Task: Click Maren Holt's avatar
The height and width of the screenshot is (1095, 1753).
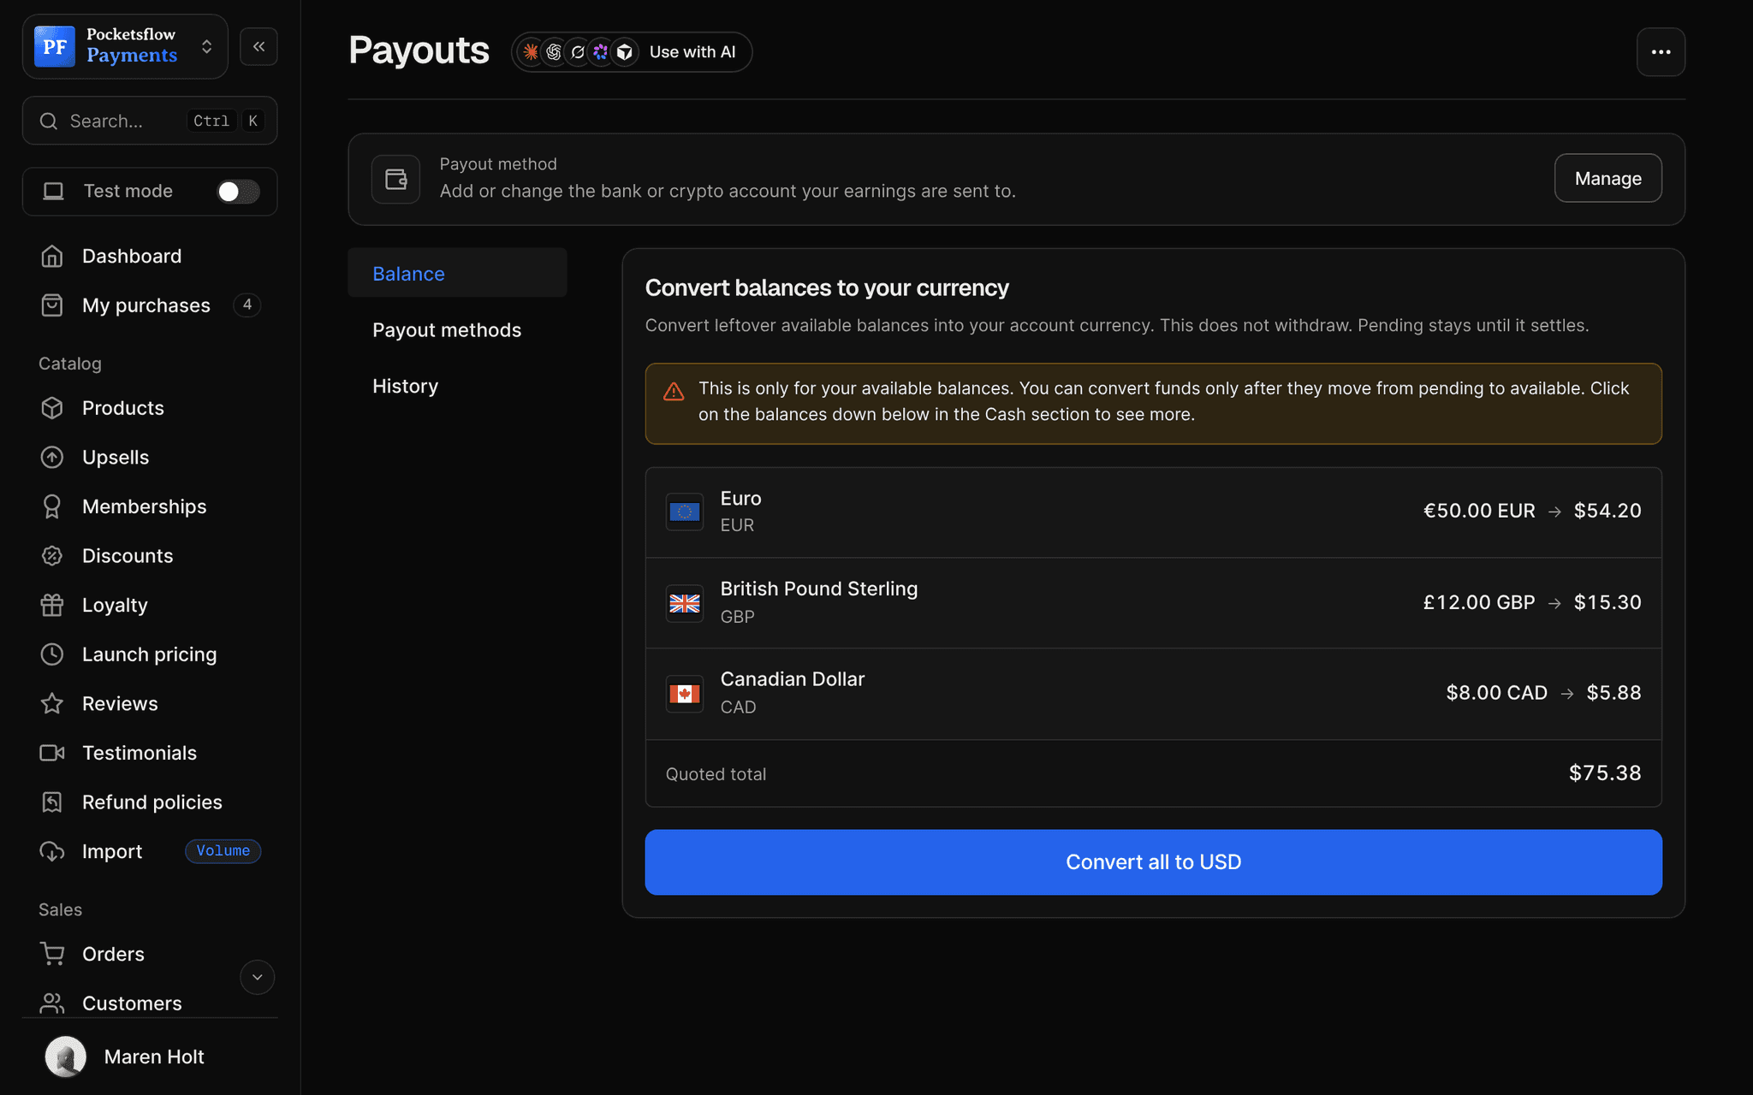Action: [66, 1057]
